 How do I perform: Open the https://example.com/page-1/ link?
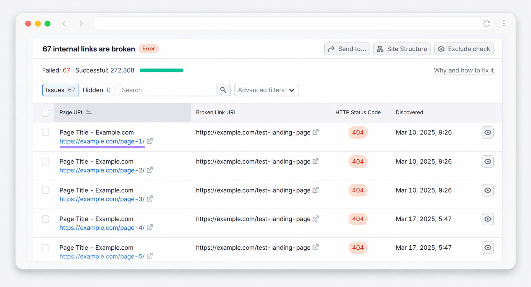pos(102,141)
